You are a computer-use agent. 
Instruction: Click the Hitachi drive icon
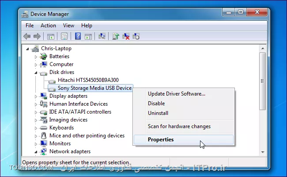52,81
